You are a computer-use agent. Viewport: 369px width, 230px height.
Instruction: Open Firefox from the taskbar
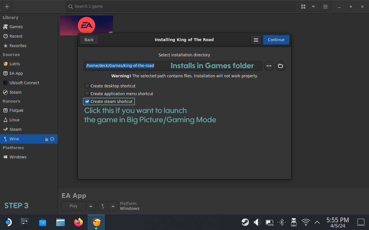click(x=78, y=222)
